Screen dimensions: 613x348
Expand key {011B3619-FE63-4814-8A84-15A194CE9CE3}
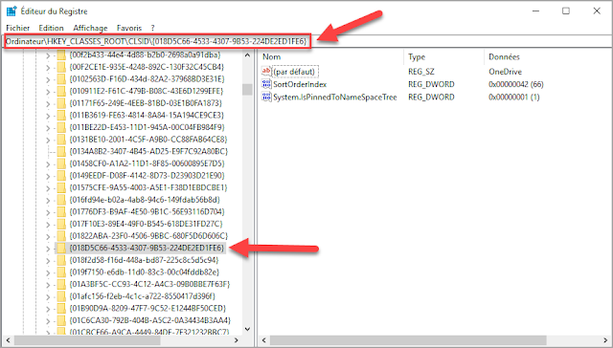pyautogui.click(x=48, y=116)
